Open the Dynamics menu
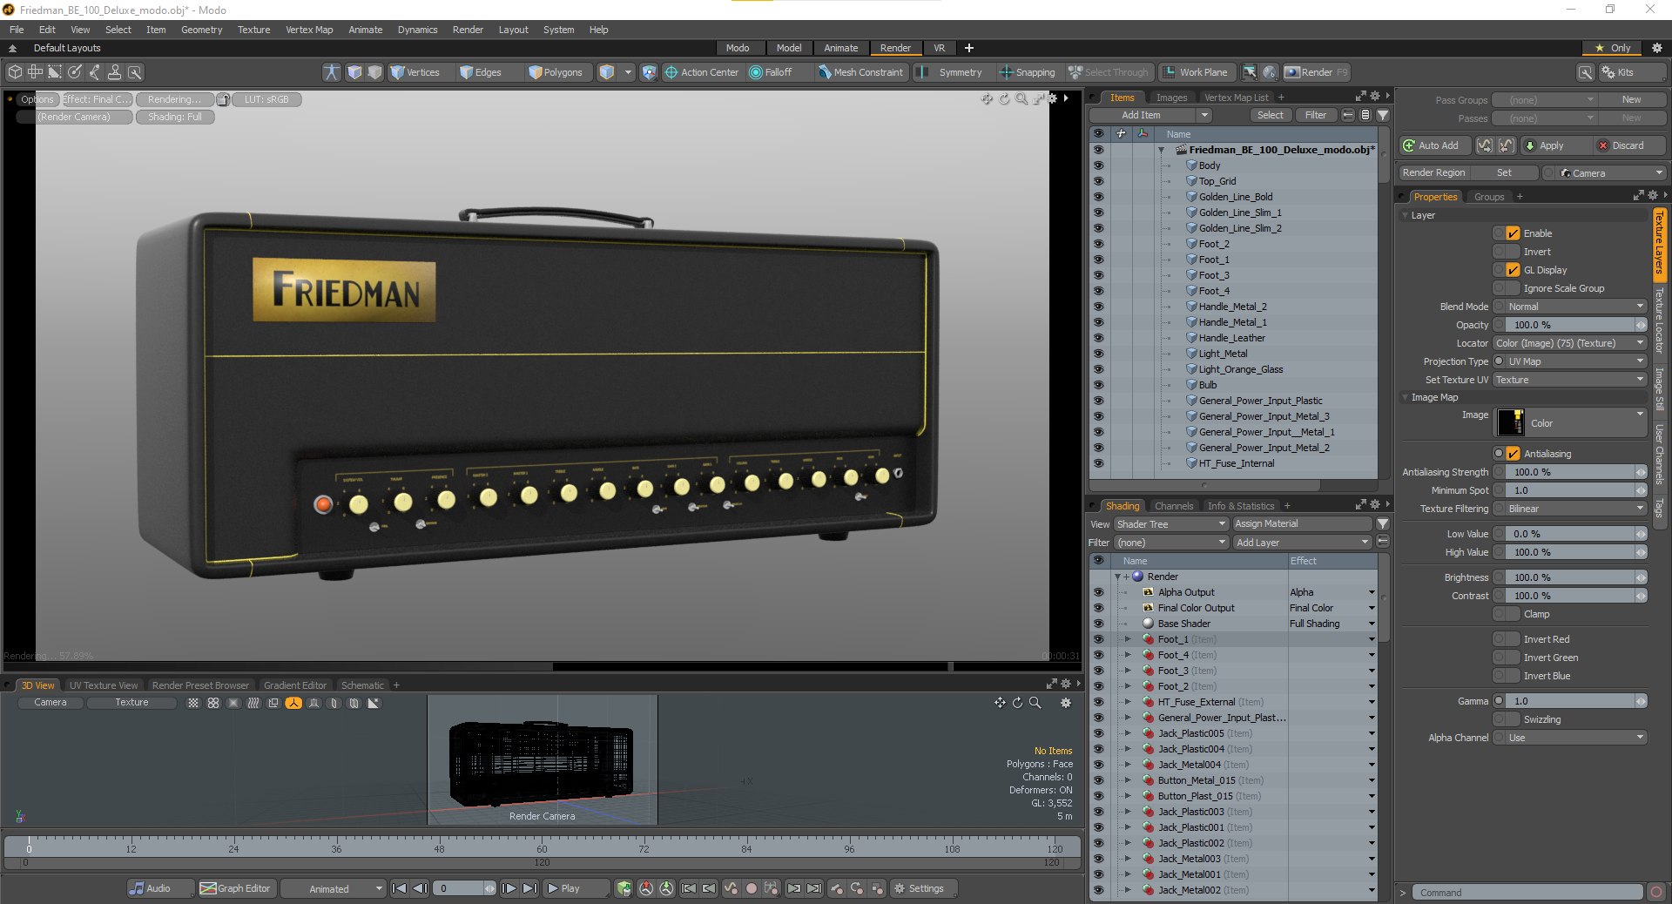 tap(417, 30)
